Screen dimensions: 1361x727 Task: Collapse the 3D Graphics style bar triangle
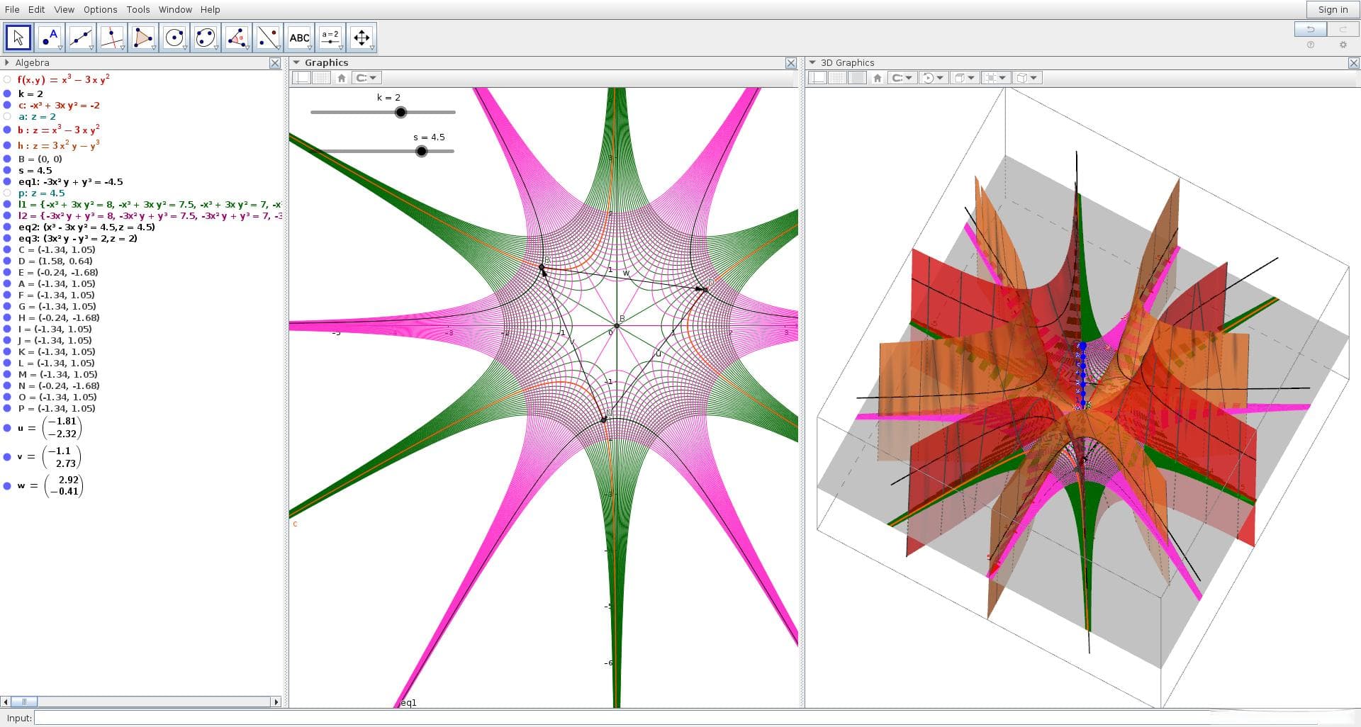pos(812,63)
